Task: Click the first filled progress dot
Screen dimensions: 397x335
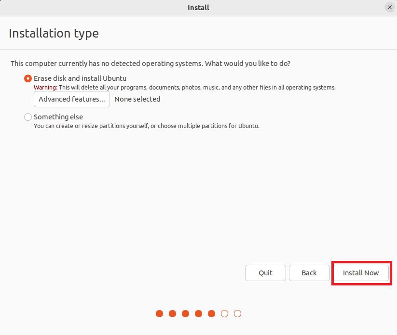Action: click(x=160, y=314)
